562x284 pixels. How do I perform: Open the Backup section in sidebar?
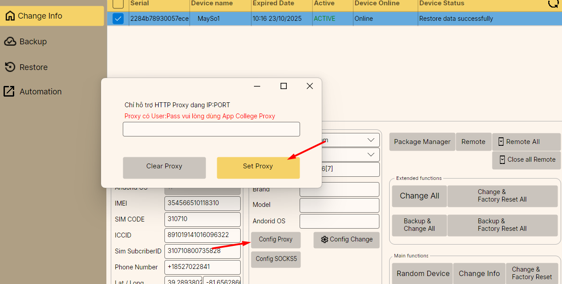pos(33,42)
